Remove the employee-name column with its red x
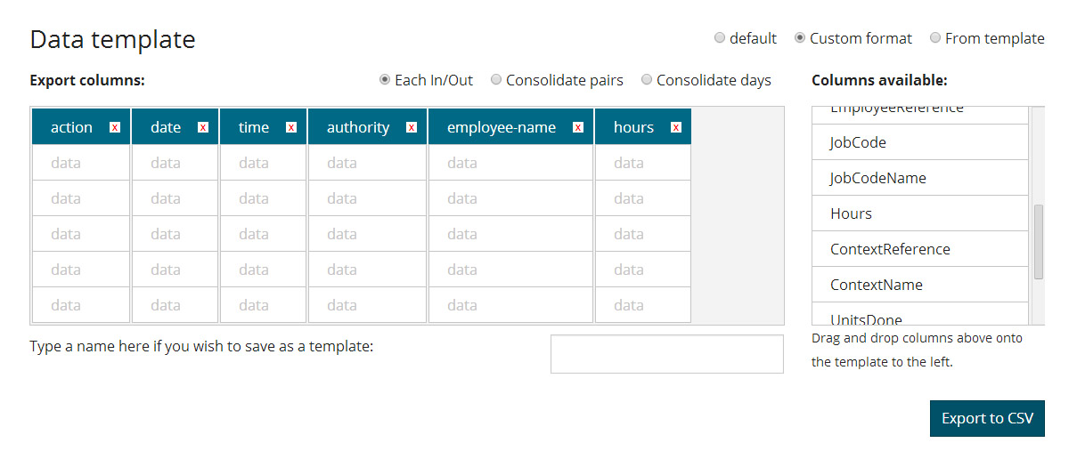 (x=578, y=127)
